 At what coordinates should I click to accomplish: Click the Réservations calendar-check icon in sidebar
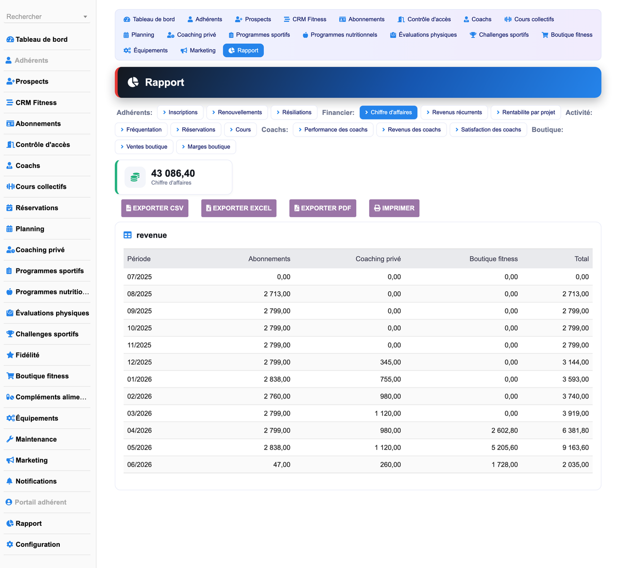[x=10, y=208]
